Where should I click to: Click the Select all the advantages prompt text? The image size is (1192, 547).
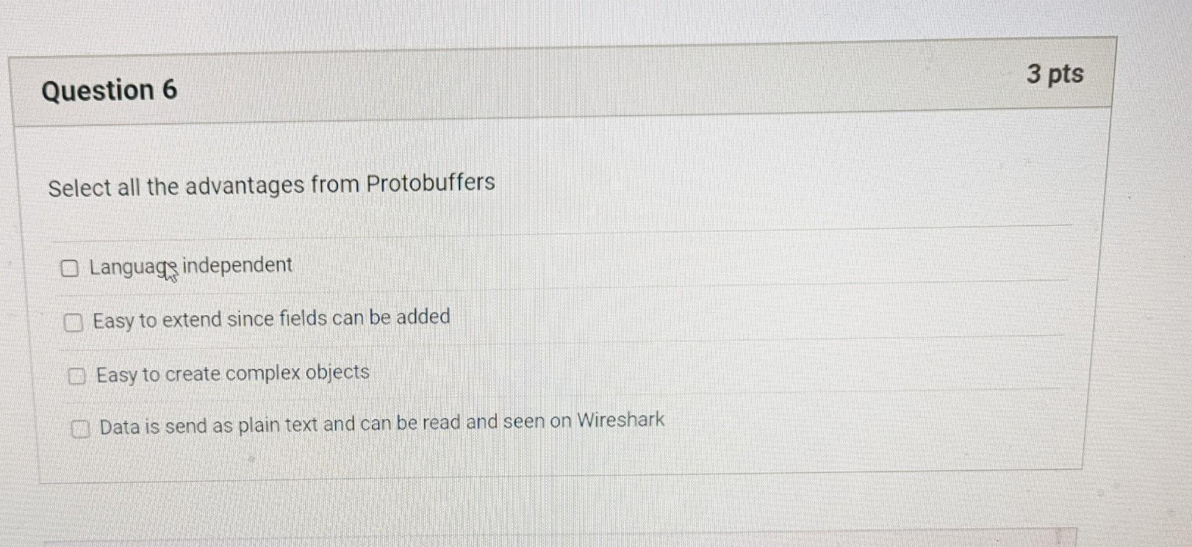click(271, 185)
